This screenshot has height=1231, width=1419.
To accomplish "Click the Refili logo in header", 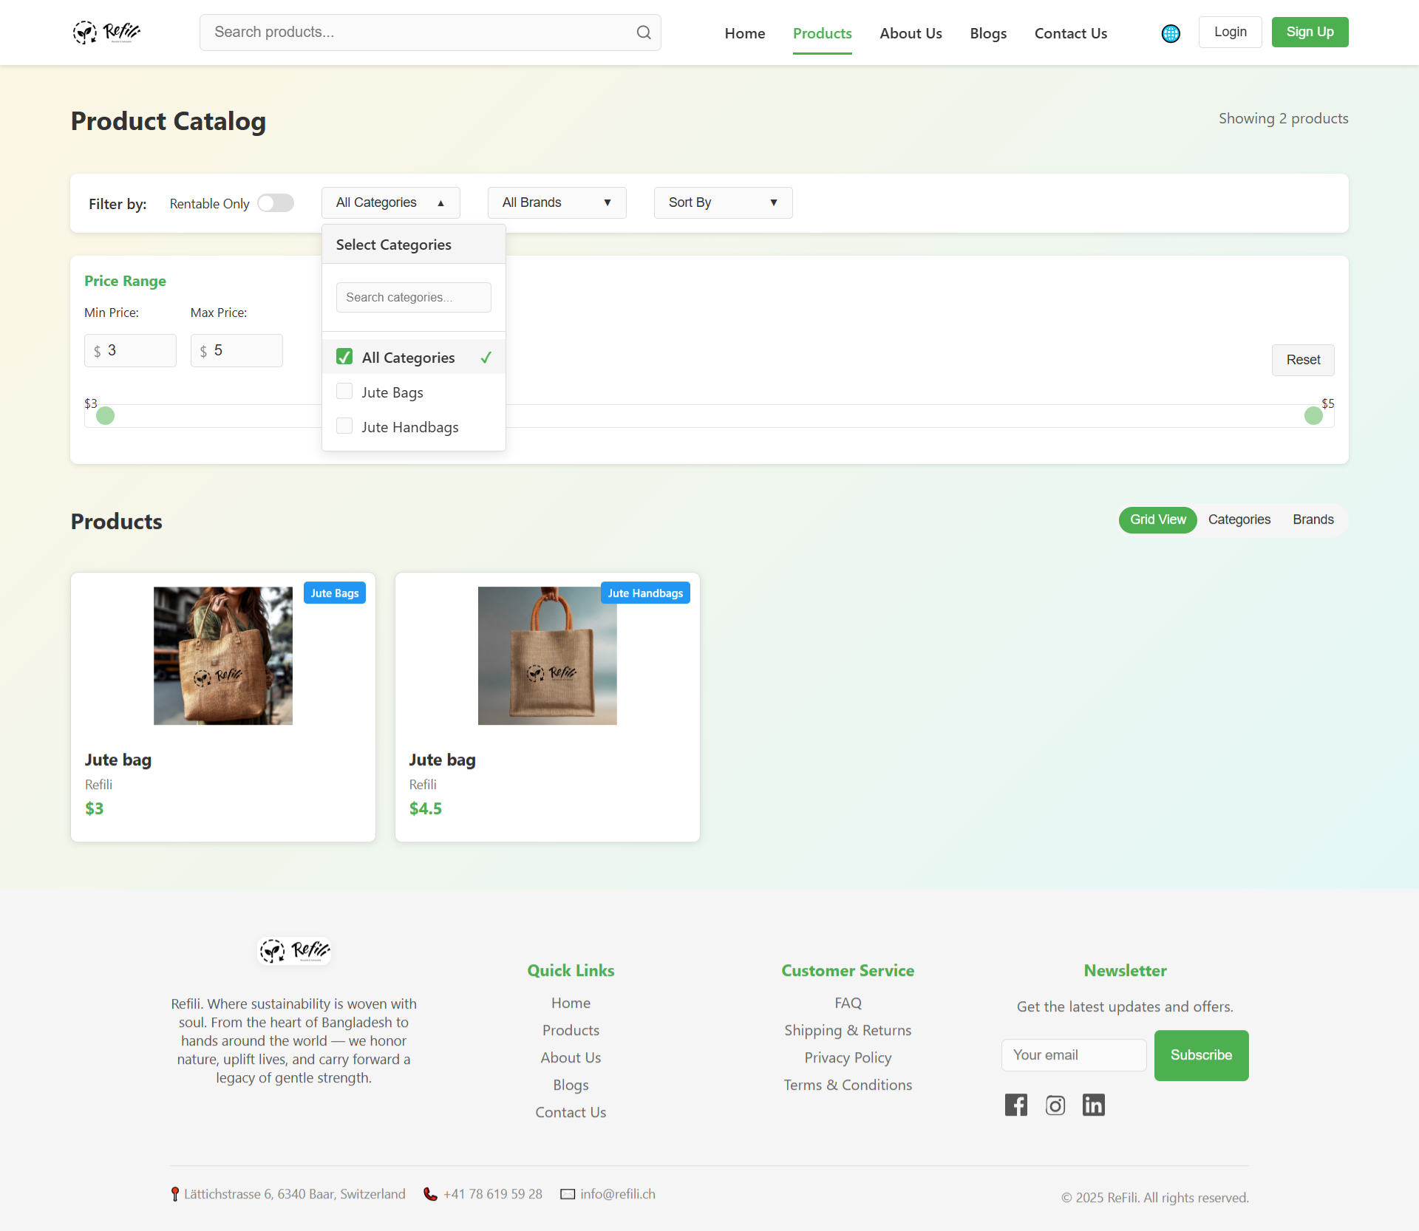I will tap(106, 33).
